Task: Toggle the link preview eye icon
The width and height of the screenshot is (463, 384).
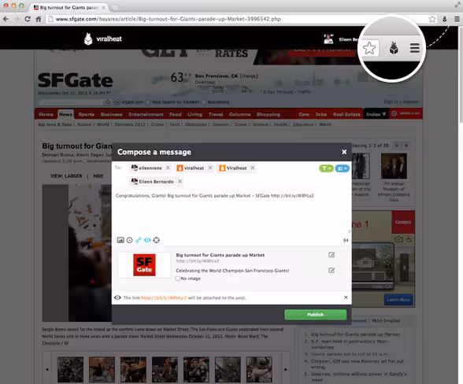Action: (147, 240)
